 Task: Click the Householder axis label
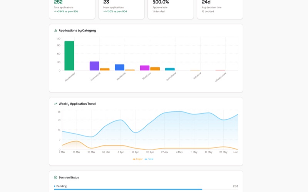click(70, 76)
